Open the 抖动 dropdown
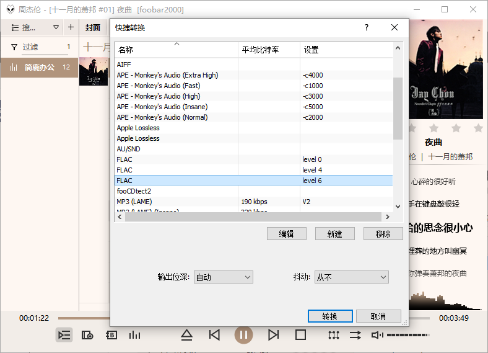 (x=352, y=277)
